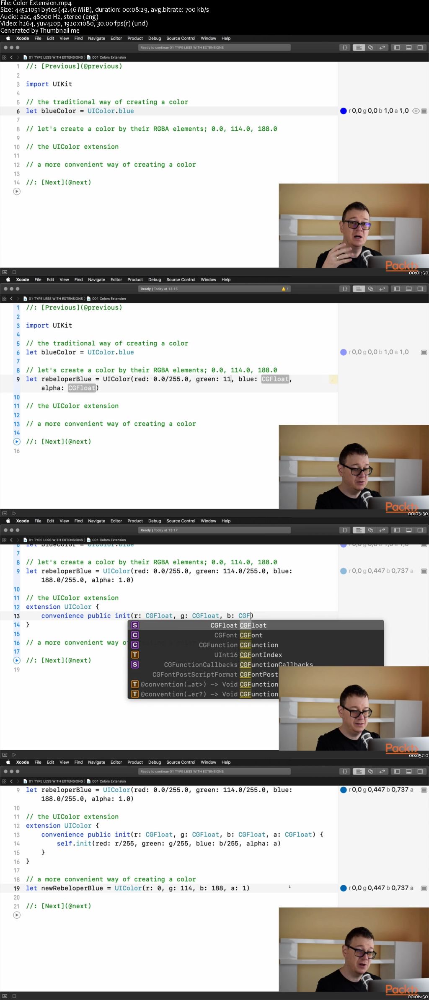Open the Debug menu in the 00:05:10 frame
429x1000 pixels.
[x=155, y=521]
